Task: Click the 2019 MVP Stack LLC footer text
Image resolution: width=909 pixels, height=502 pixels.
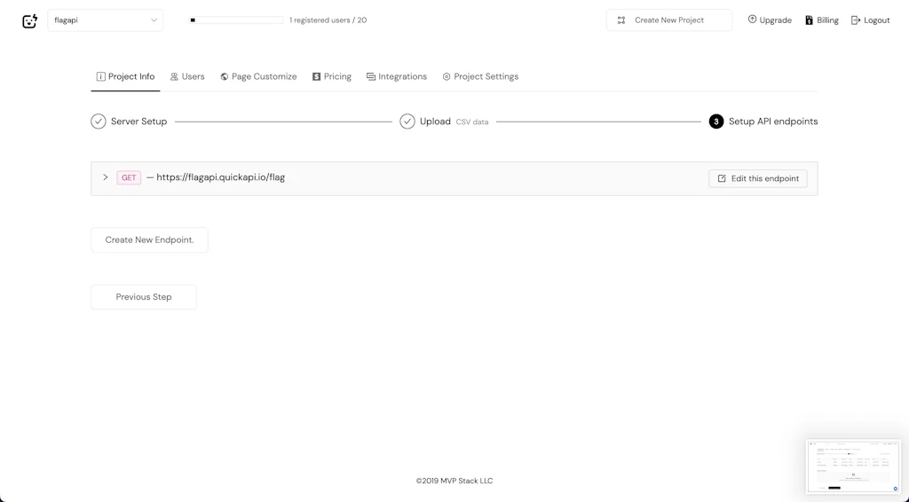Action: [454, 481]
